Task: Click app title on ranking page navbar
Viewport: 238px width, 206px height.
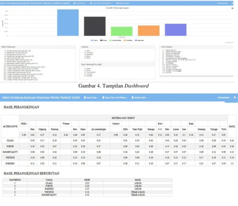Action: tap(41, 97)
